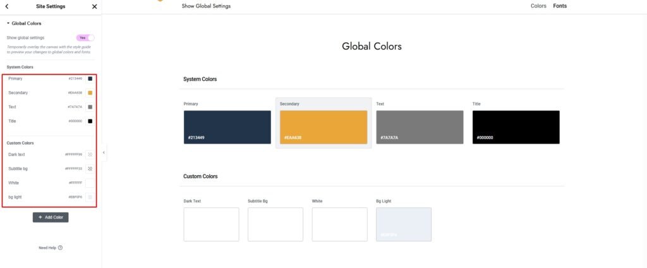Switch to the Colors tab

tap(538, 6)
